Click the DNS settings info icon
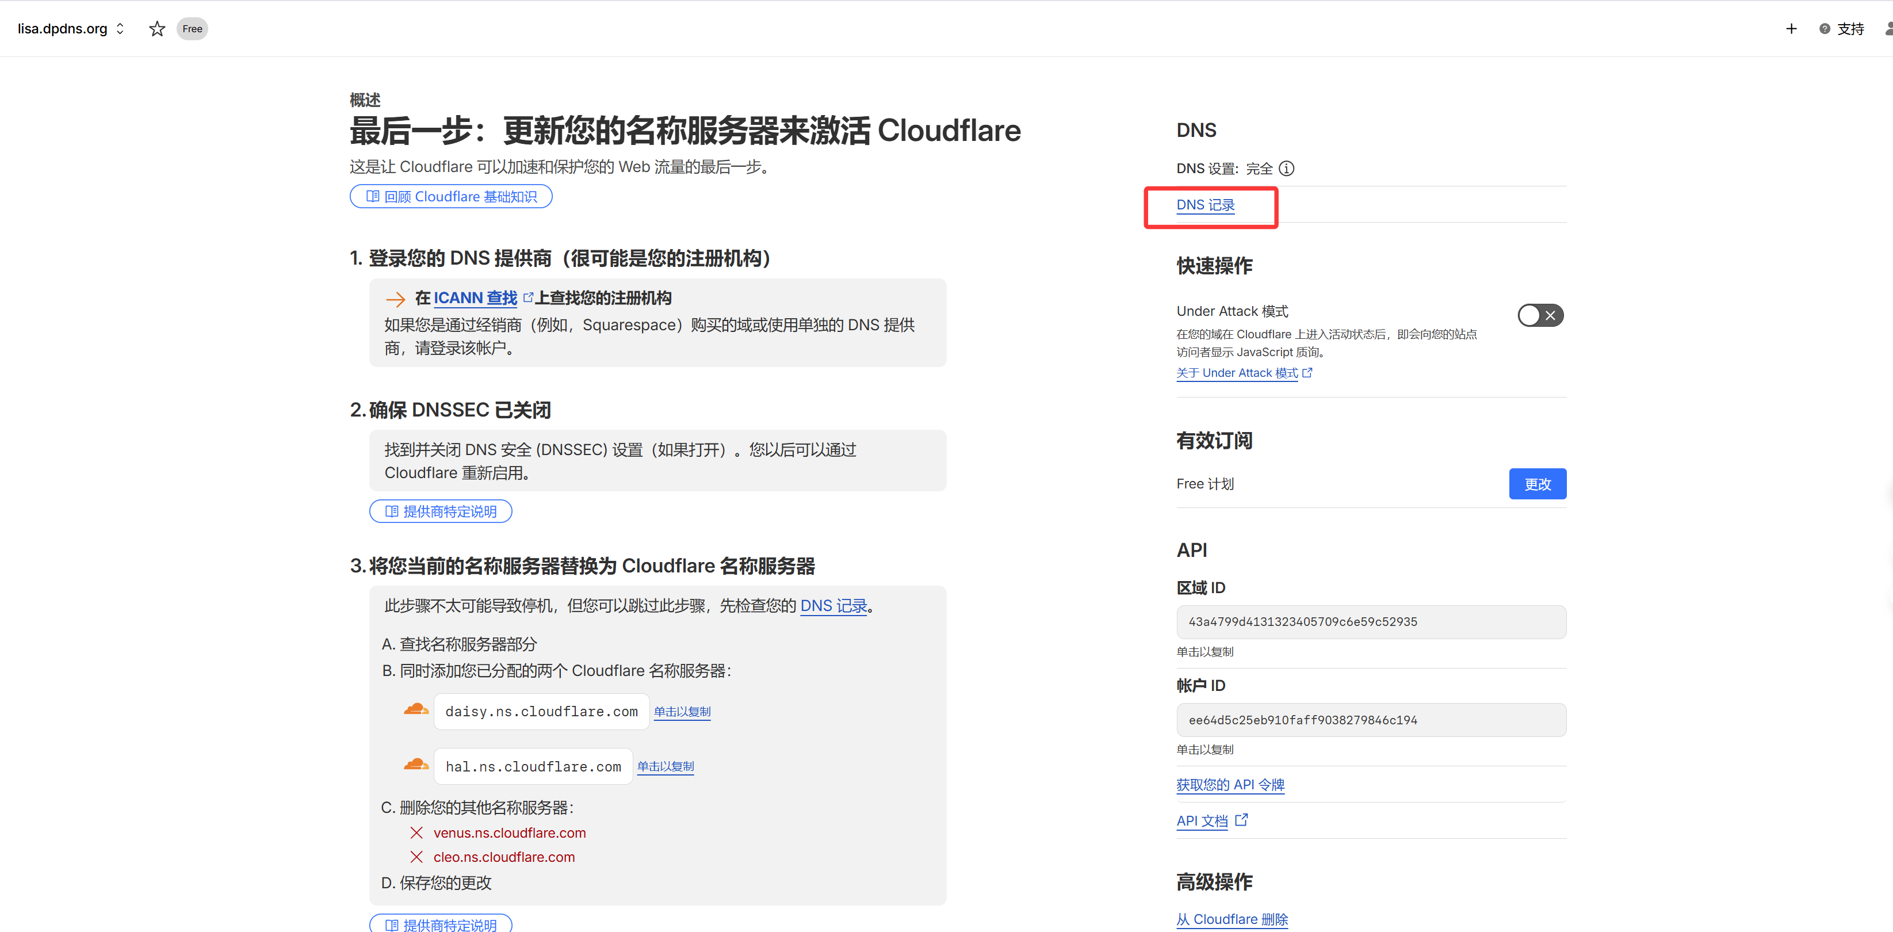Screen dimensions: 1893x932 click(1287, 169)
